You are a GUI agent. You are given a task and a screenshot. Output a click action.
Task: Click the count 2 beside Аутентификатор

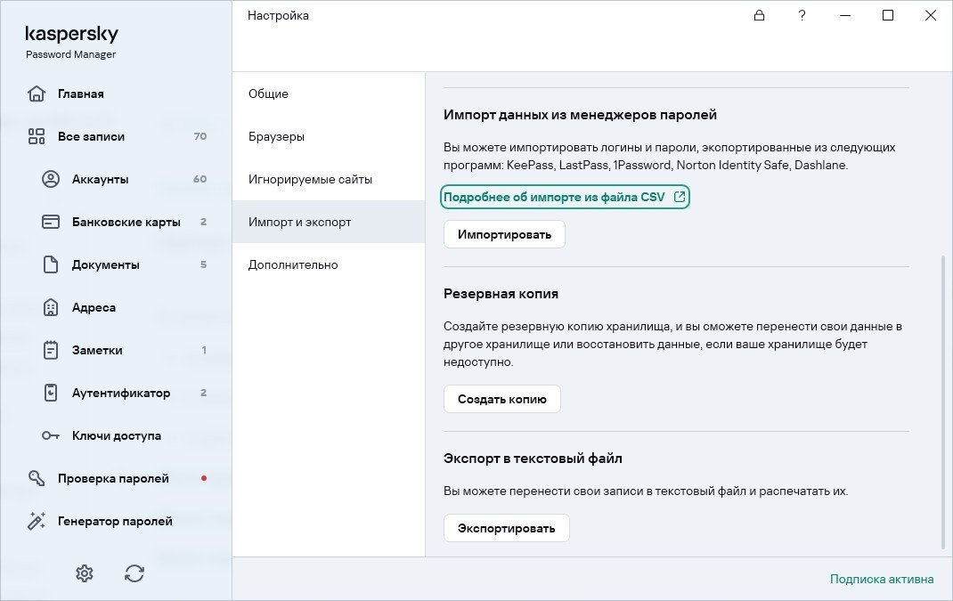(204, 393)
